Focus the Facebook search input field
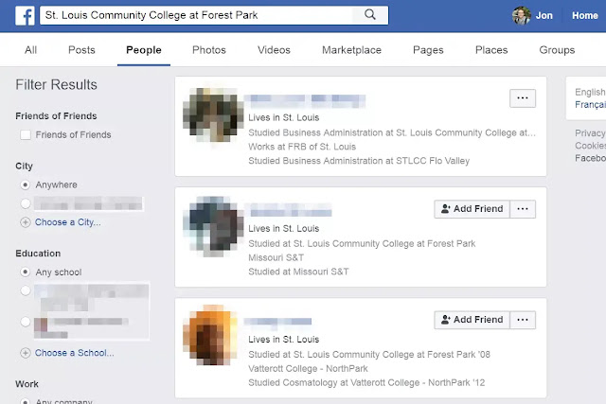Screen dimensions: 606x404 [197, 15]
